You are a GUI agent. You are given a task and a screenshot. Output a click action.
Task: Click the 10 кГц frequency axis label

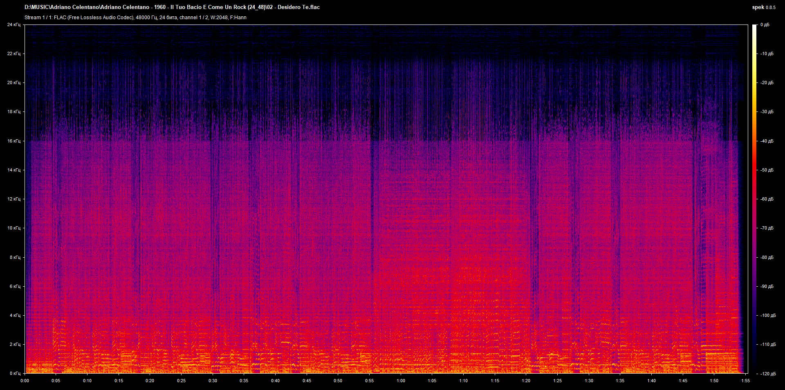click(14, 228)
